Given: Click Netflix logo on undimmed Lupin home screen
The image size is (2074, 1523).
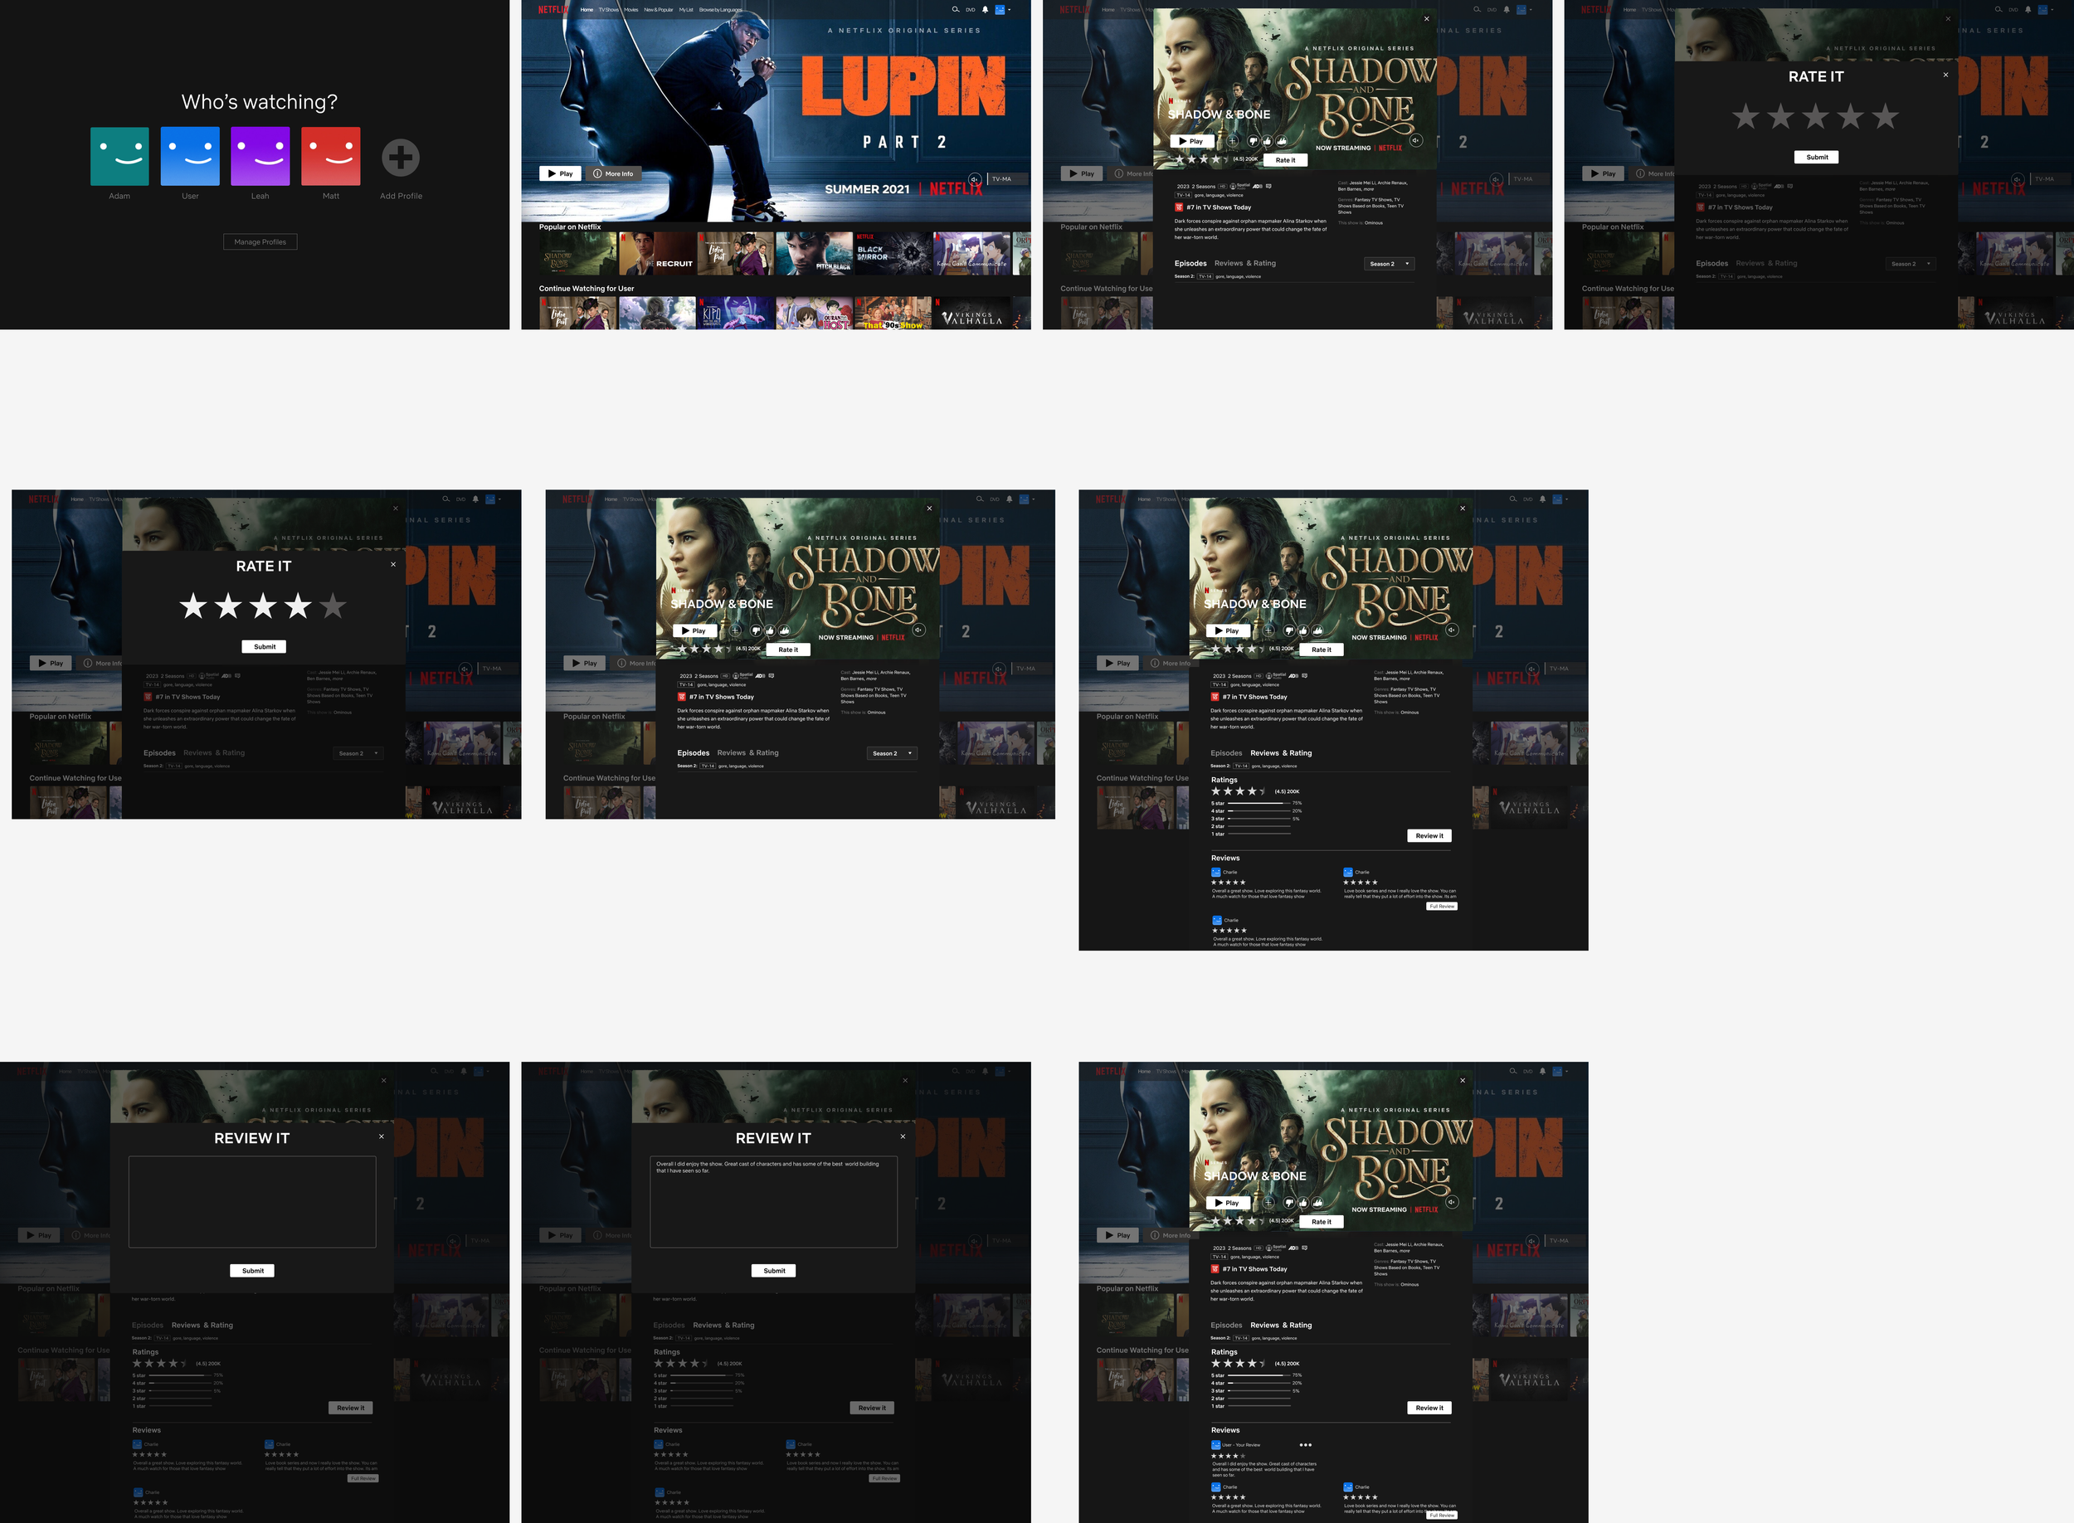Looking at the screenshot, I should pyautogui.click(x=553, y=9).
